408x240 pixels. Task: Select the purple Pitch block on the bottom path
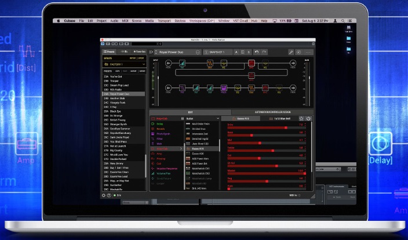coord(224,88)
